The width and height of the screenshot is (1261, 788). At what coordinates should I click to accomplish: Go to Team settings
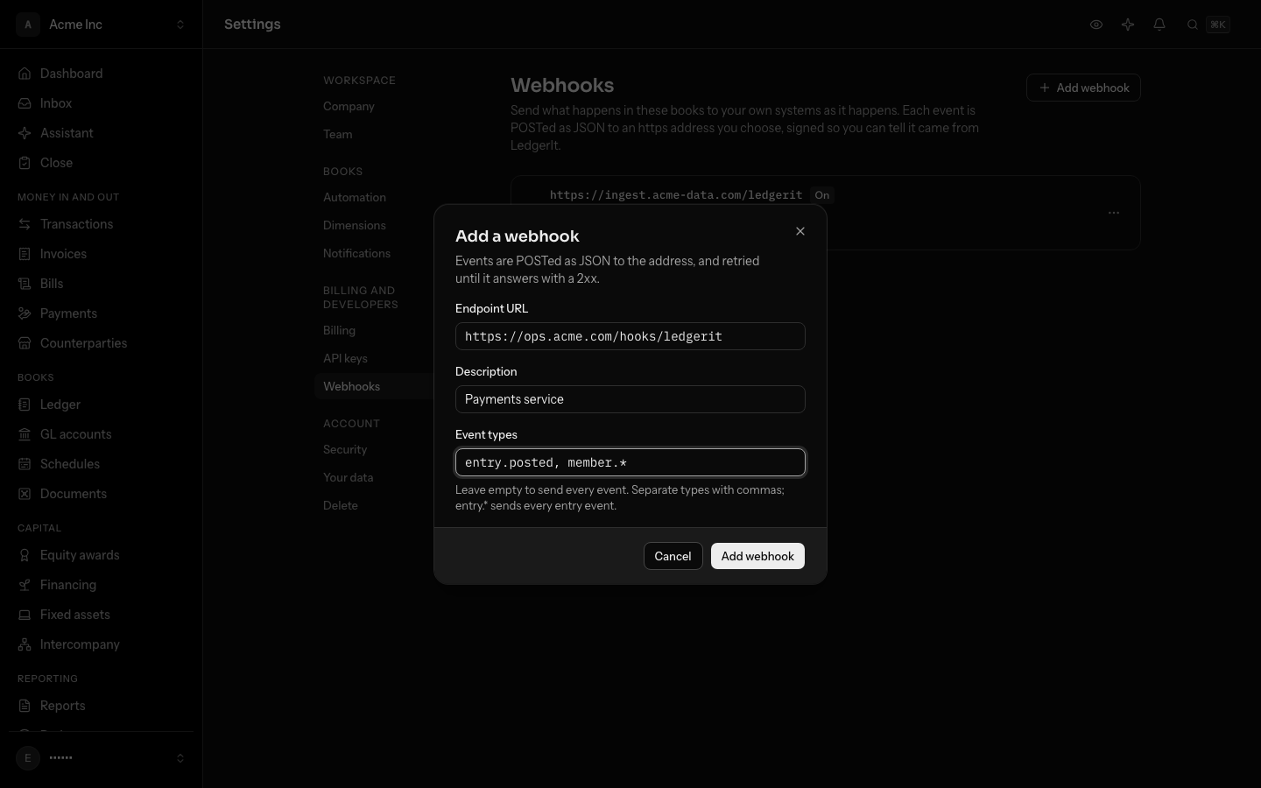(338, 135)
